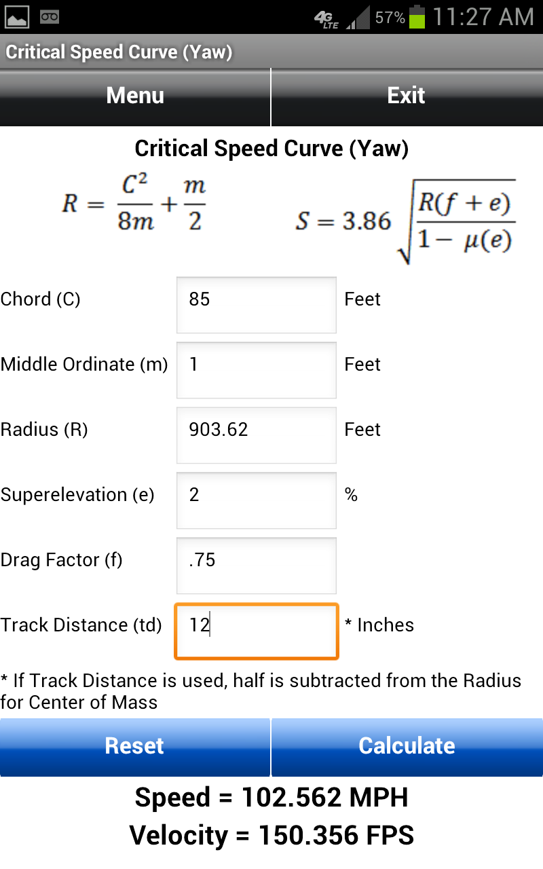Tap Exit to leave the calculator

click(x=406, y=96)
